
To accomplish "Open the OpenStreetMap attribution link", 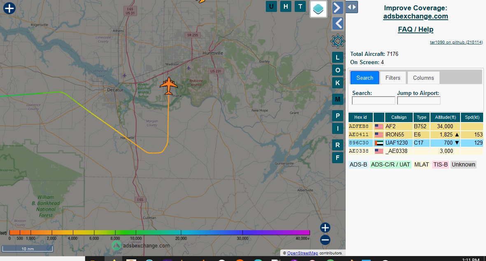I will tap(302, 253).
